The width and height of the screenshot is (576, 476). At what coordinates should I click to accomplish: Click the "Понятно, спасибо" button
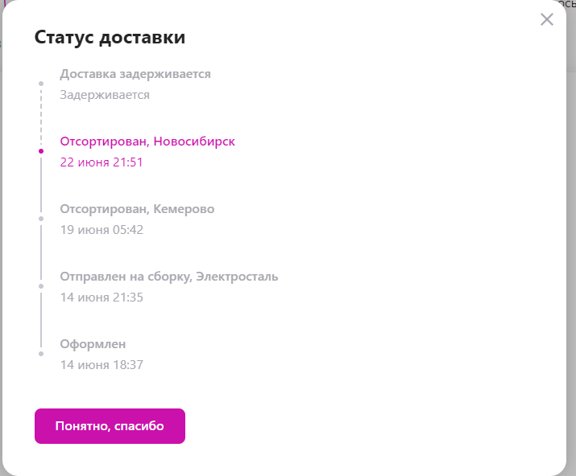pos(110,426)
